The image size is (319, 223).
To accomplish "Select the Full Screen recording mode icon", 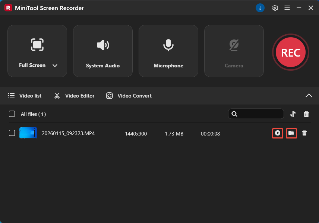I will pyautogui.click(x=37, y=45).
